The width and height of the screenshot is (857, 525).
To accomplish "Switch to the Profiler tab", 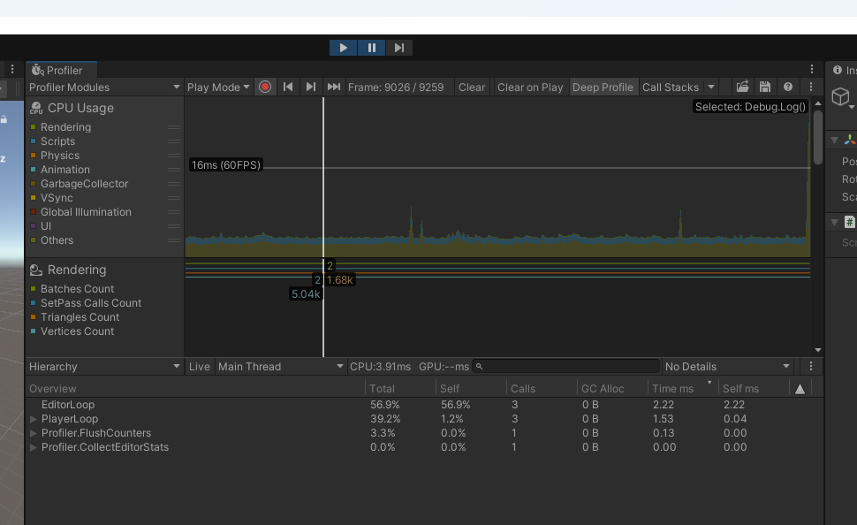I will (60, 69).
